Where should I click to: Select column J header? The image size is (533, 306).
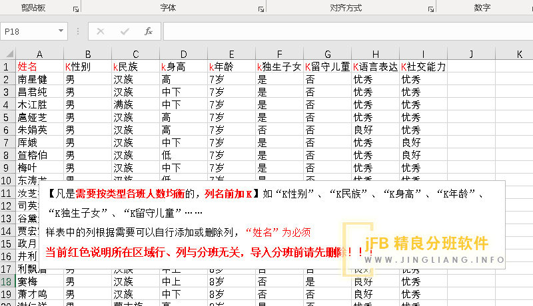click(x=471, y=55)
